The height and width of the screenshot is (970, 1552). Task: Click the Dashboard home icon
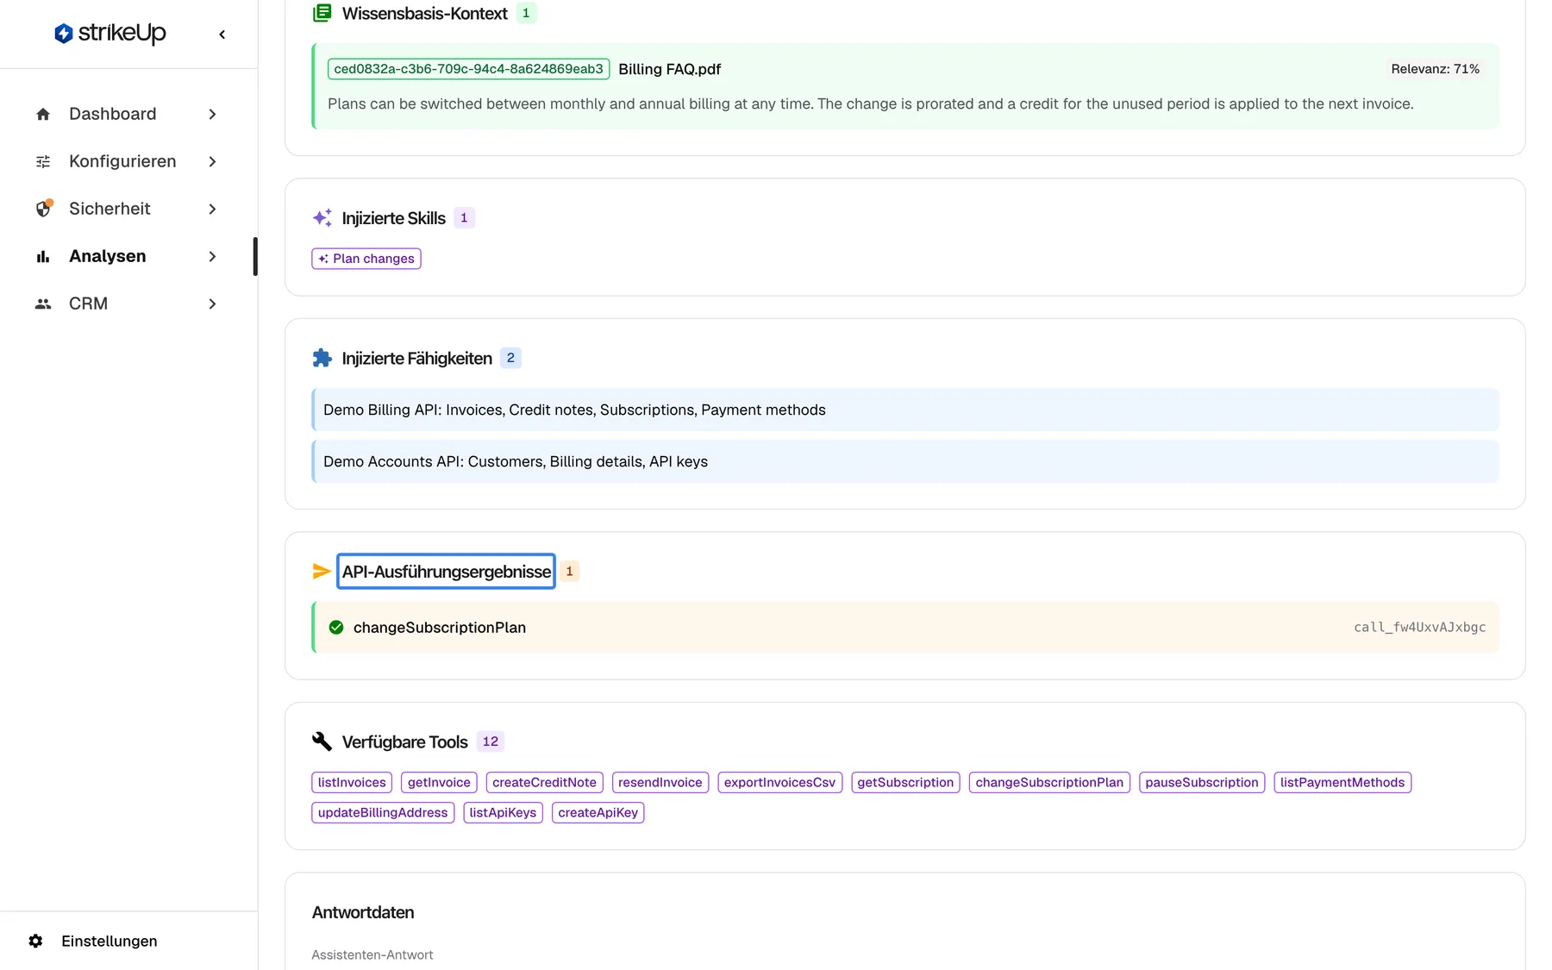43,114
